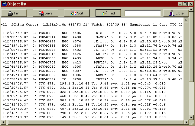Select the NGC 4438 row
The height and width of the screenshot is (126, 195).
[93, 37]
